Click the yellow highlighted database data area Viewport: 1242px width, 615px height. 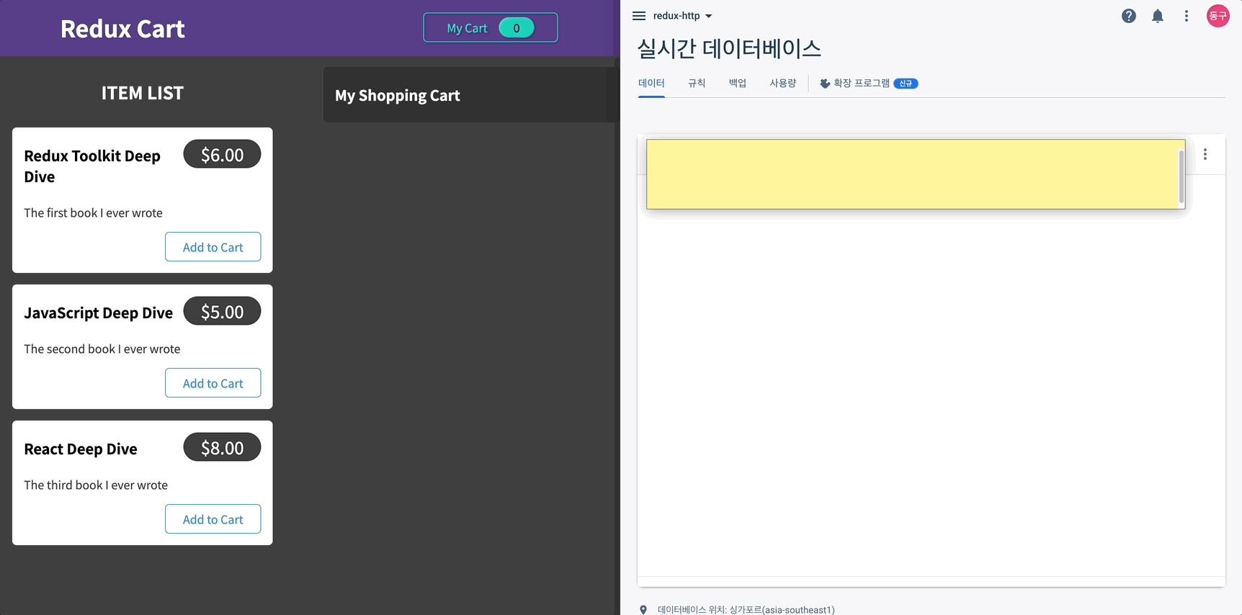(x=916, y=174)
